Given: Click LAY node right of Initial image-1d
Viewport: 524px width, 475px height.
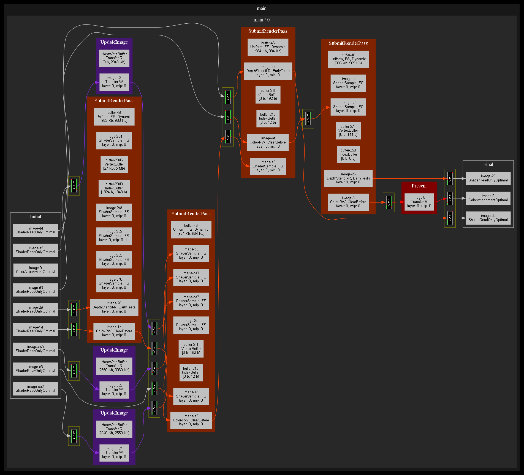Looking at the screenshot, I should (74, 329).
